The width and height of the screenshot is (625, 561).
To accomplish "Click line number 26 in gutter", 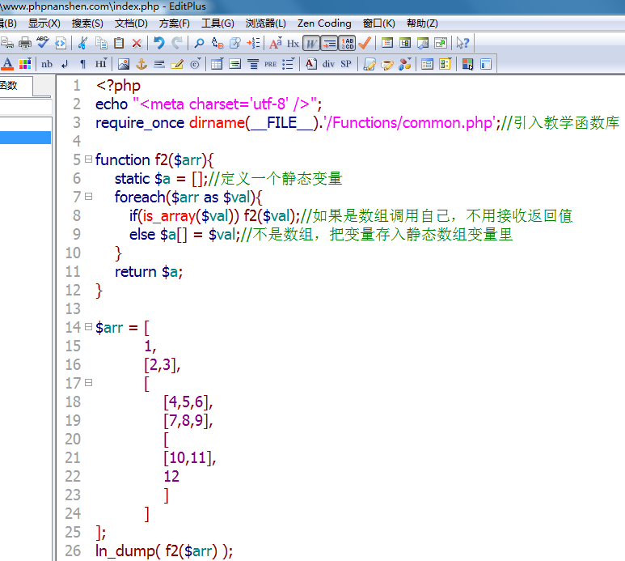I will point(73,550).
